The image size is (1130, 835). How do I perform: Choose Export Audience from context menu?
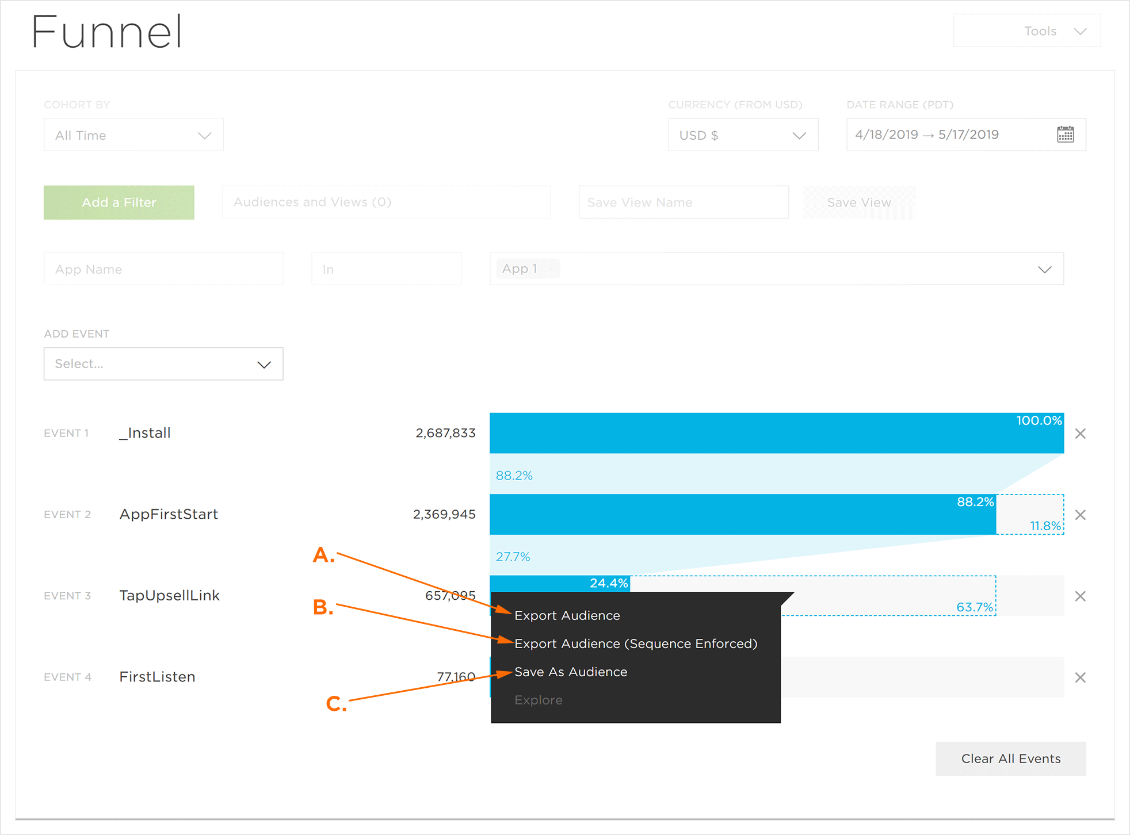pyautogui.click(x=567, y=615)
